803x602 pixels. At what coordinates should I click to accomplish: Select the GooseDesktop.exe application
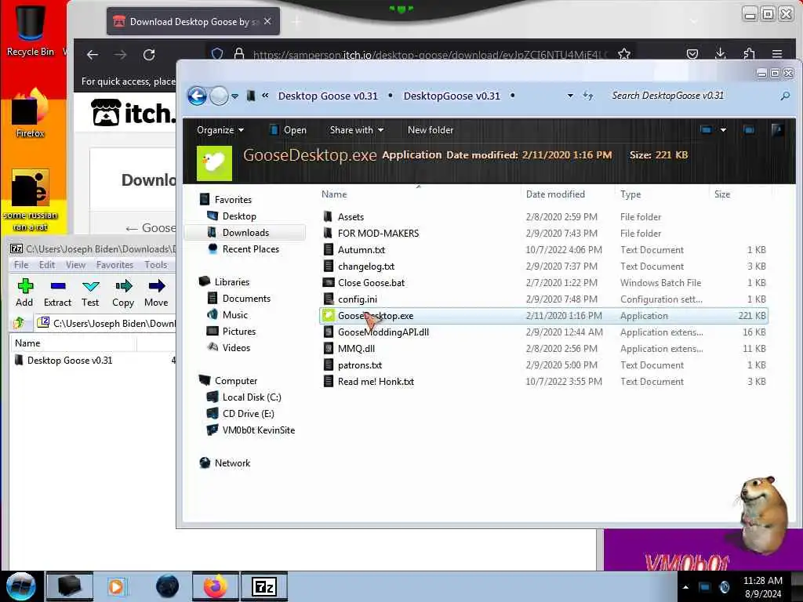click(x=544, y=316)
